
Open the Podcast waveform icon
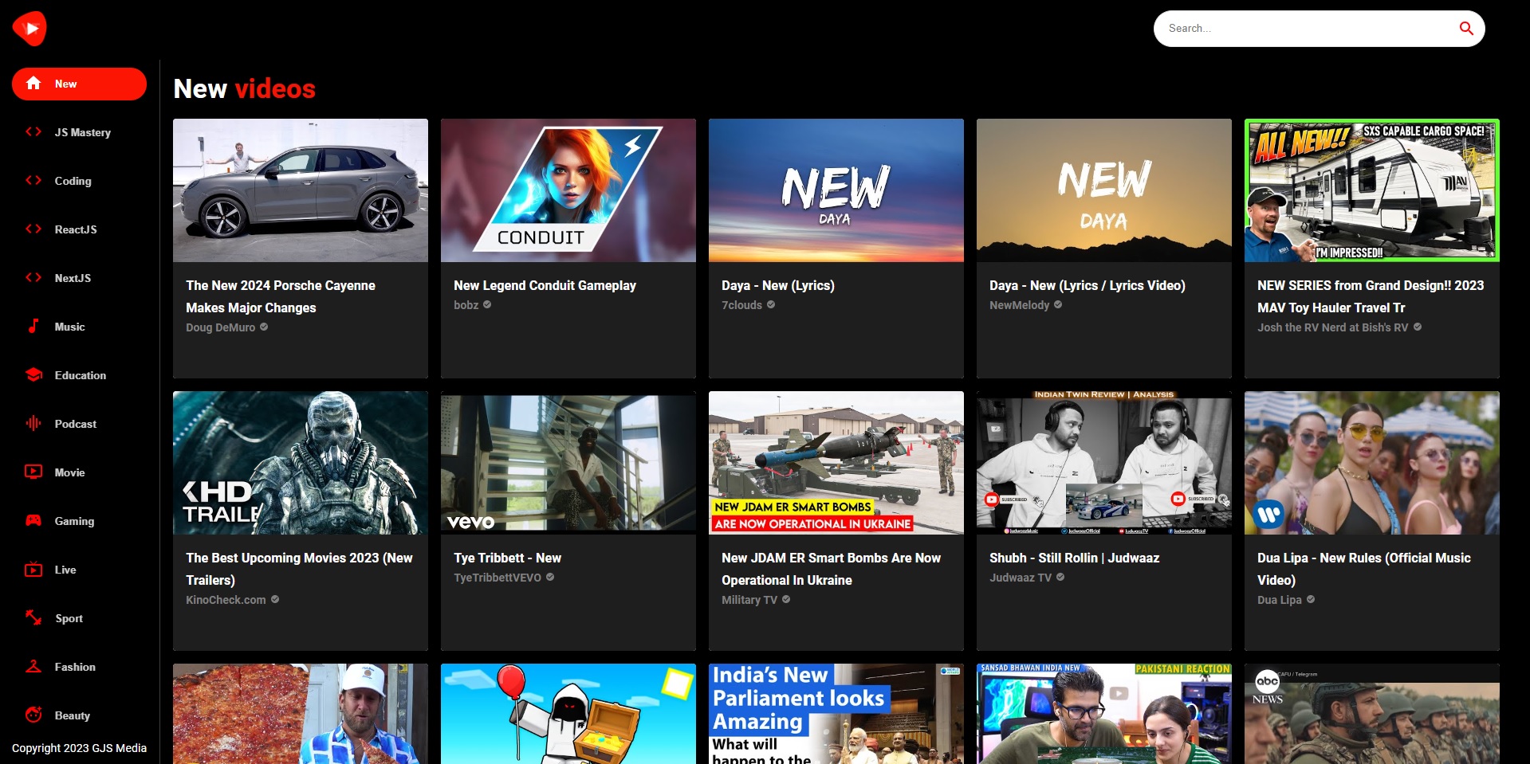pos(33,424)
